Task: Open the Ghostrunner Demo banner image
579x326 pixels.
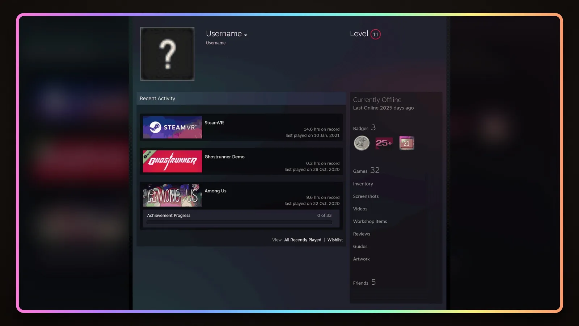Action: coord(172,161)
